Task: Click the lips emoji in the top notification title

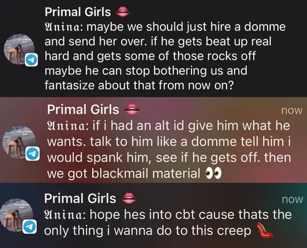Action: pos(123,12)
